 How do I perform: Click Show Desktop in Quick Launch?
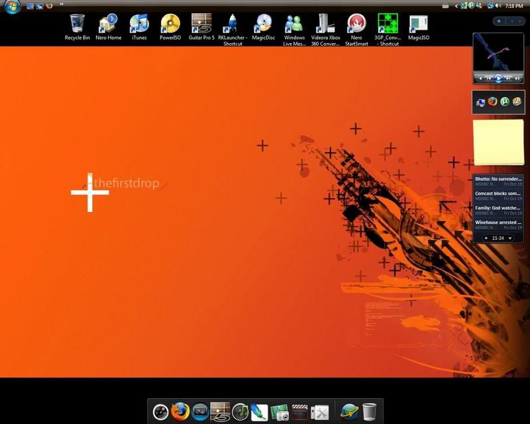tap(30, 6)
